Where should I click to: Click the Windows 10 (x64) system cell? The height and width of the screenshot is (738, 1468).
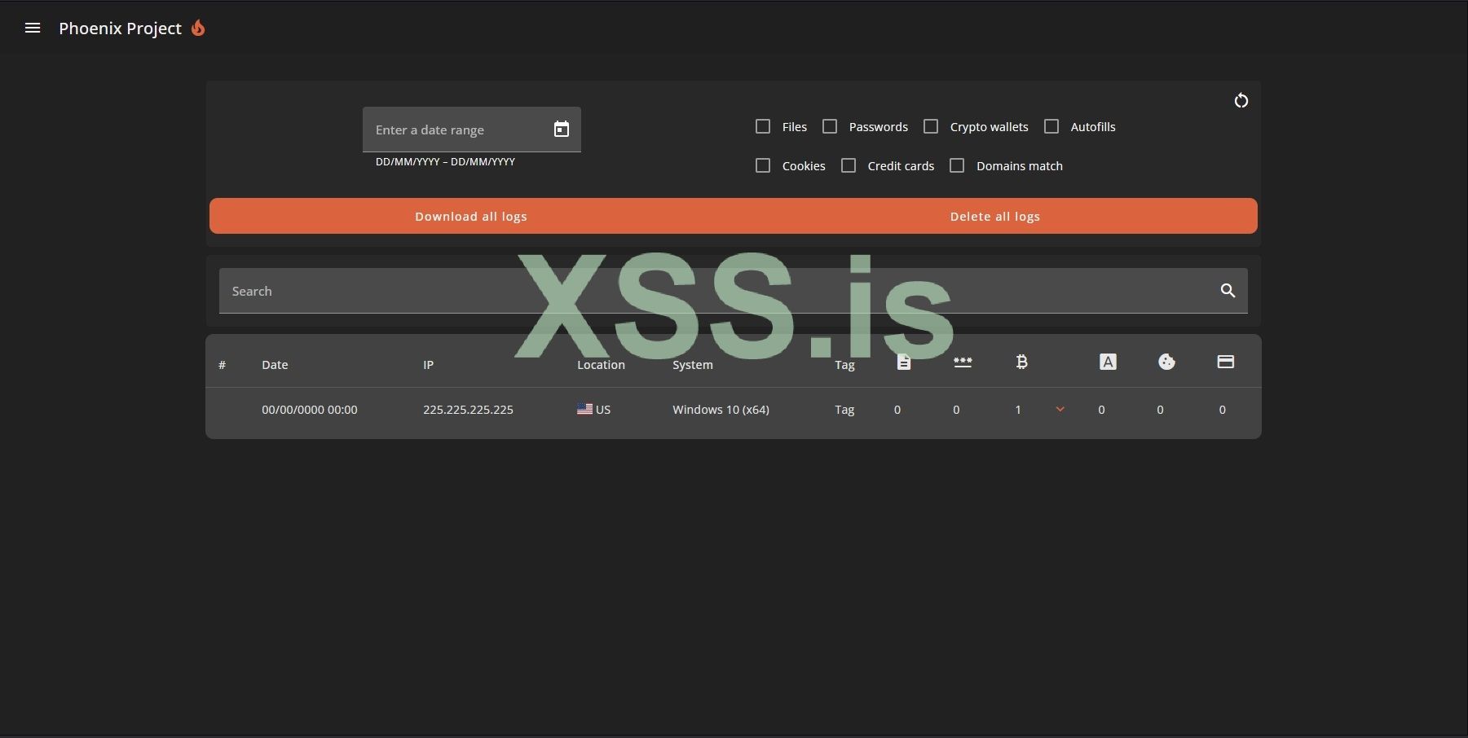point(721,410)
